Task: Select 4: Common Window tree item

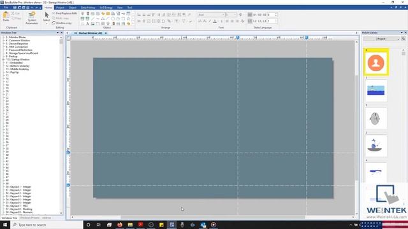Action: (18, 41)
